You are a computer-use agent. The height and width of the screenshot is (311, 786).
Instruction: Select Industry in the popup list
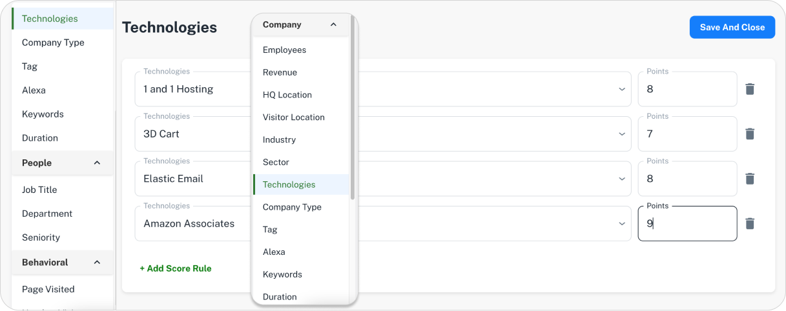pos(279,139)
